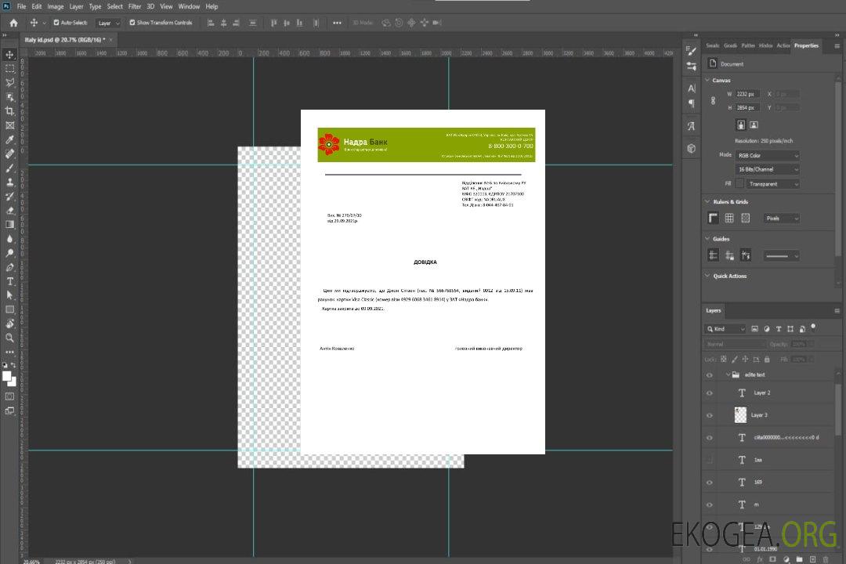The image size is (846, 564).
Task: Hide Layer 2 using its eye icon
Action: coord(710,393)
